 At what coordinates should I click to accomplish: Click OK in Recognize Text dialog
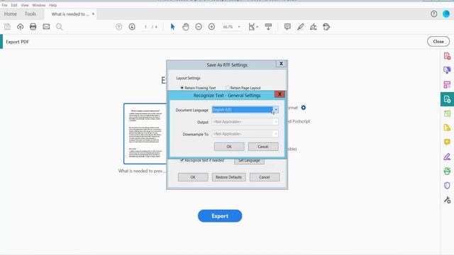(229, 147)
